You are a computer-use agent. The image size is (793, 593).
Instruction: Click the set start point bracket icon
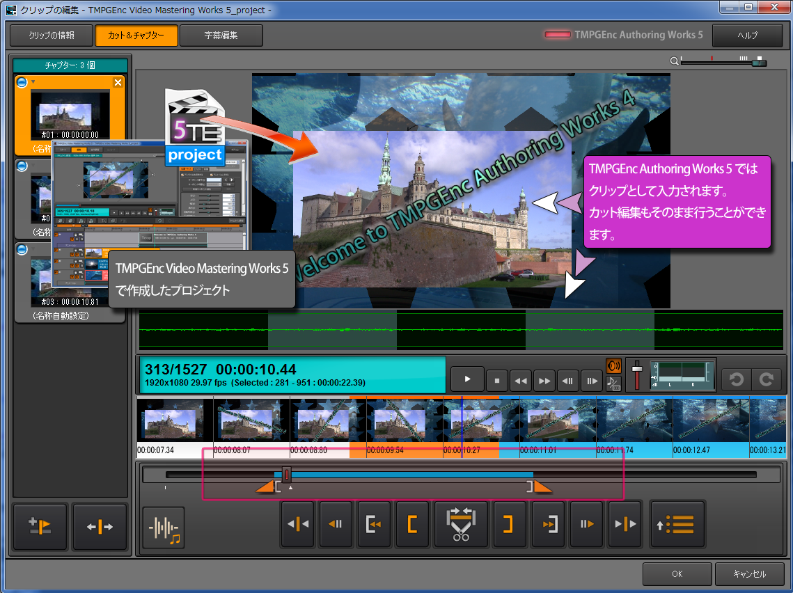click(412, 523)
